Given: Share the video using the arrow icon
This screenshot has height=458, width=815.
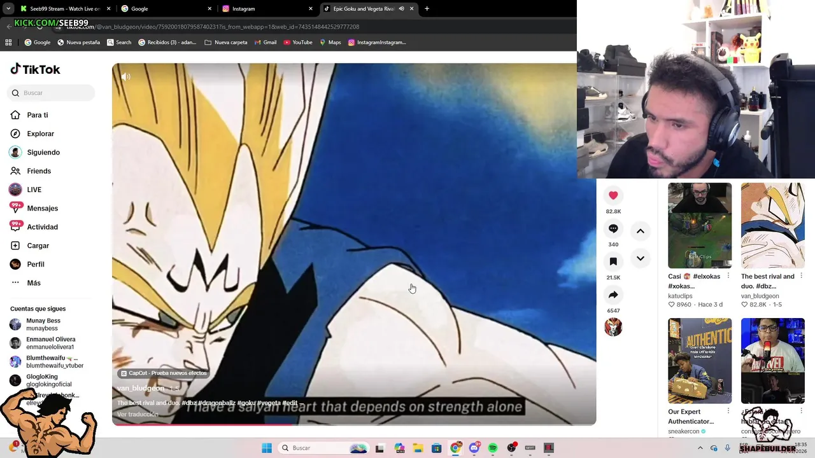Looking at the screenshot, I should (613, 295).
